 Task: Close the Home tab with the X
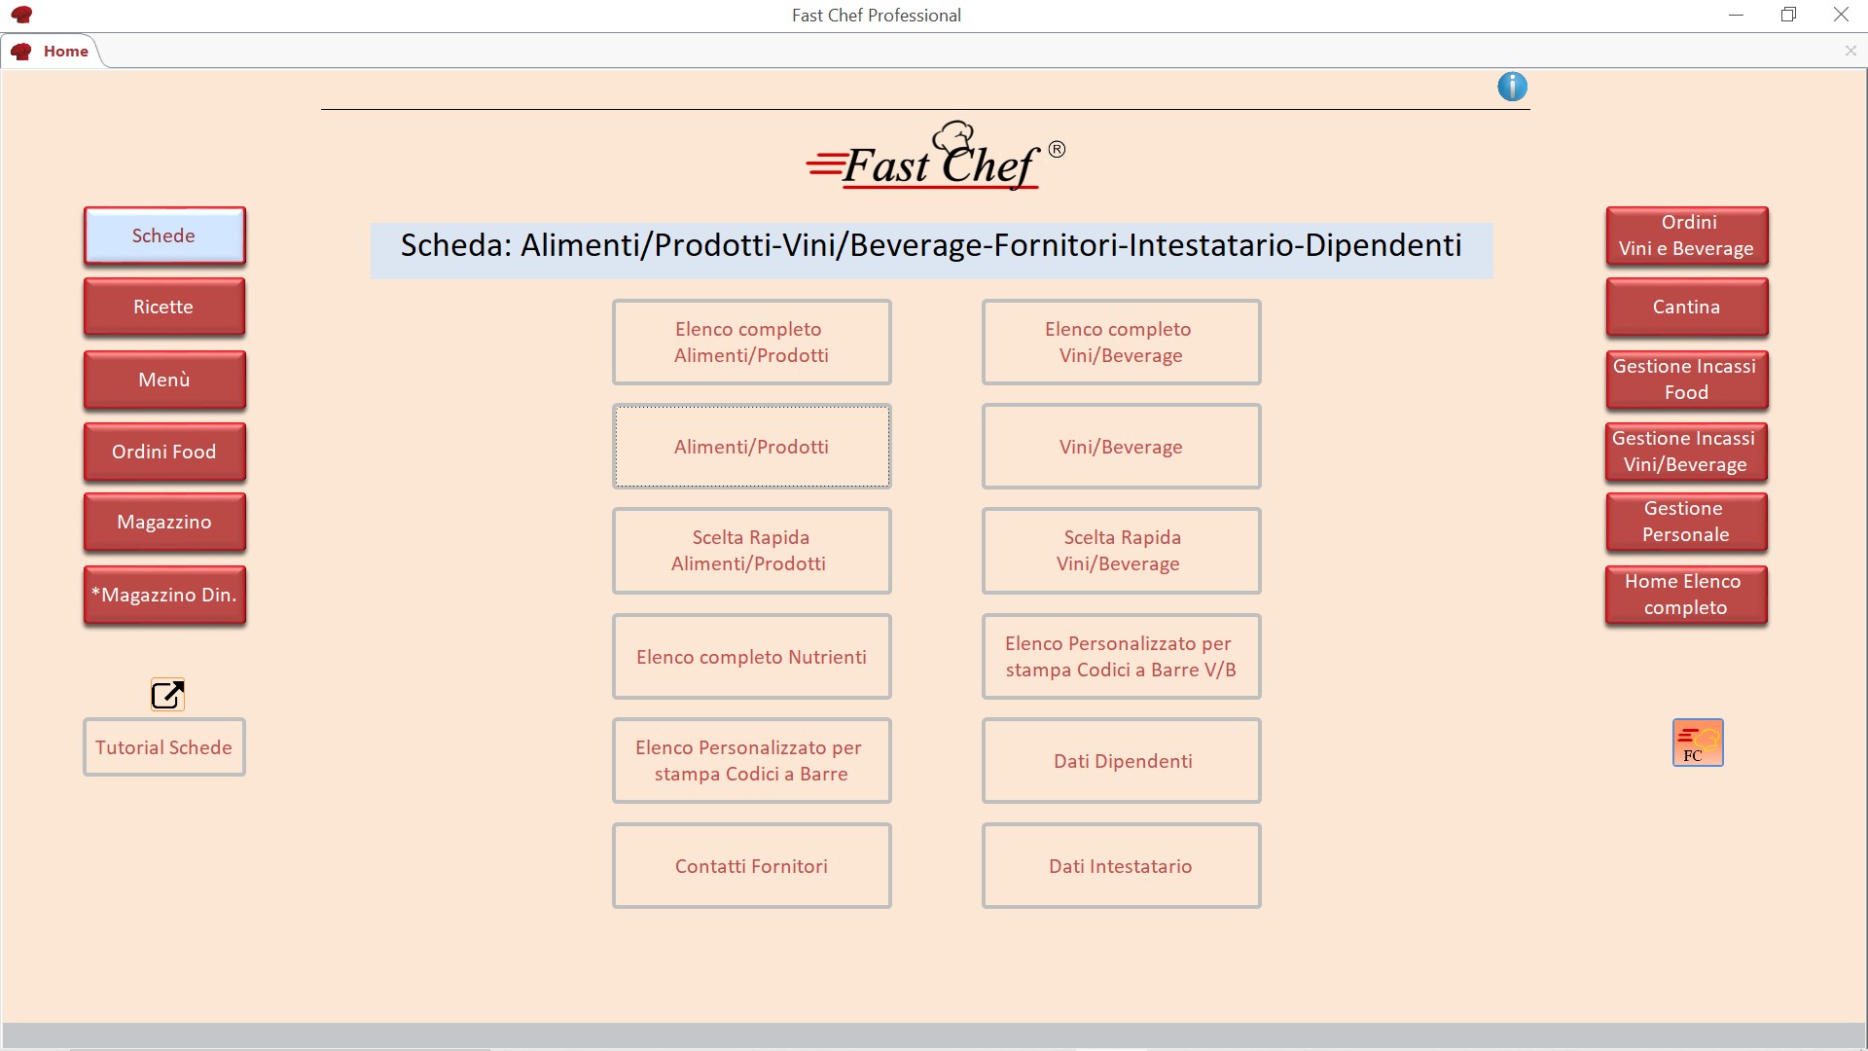click(x=1850, y=51)
